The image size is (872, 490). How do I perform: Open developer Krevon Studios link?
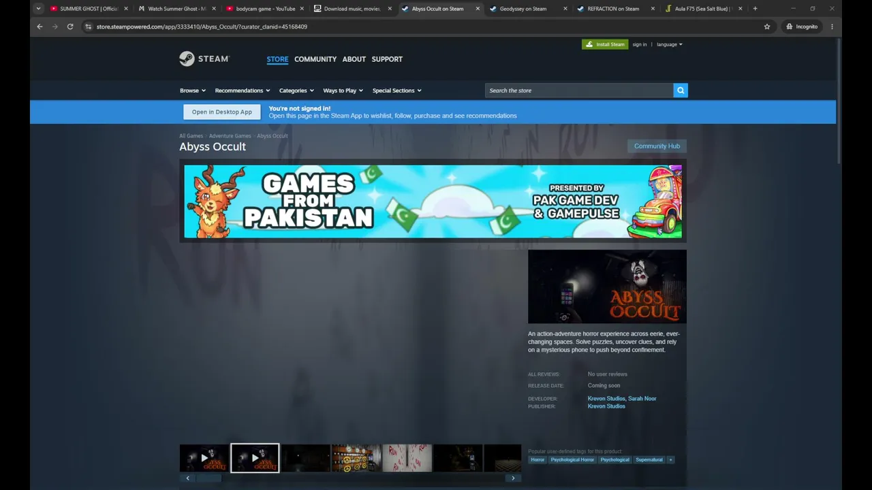pos(606,399)
